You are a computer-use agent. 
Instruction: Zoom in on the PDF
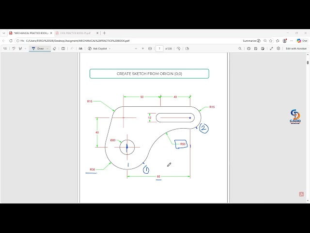coord(143,49)
